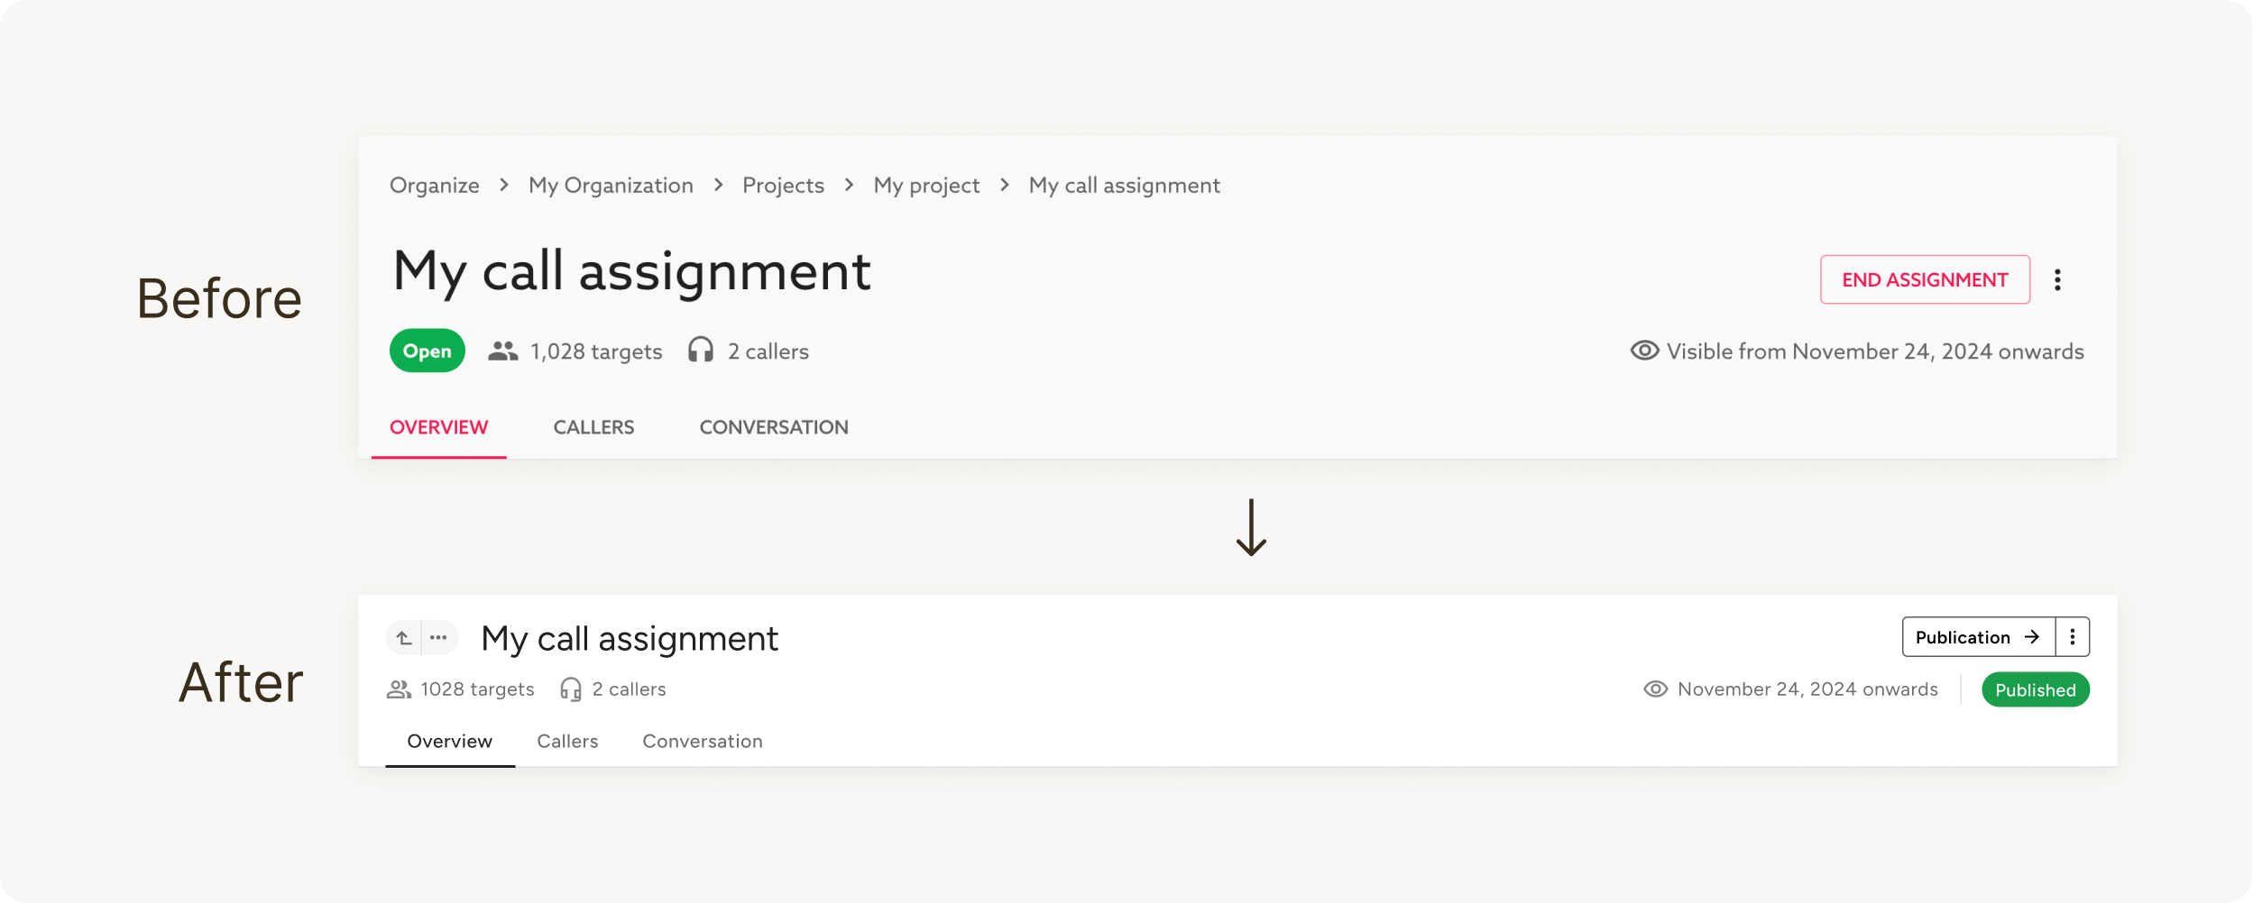Click eye icon beside November 24, 2024 onwards
Image resolution: width=2253 pixels, height=903 pixels.
(x=1655, y=689)
